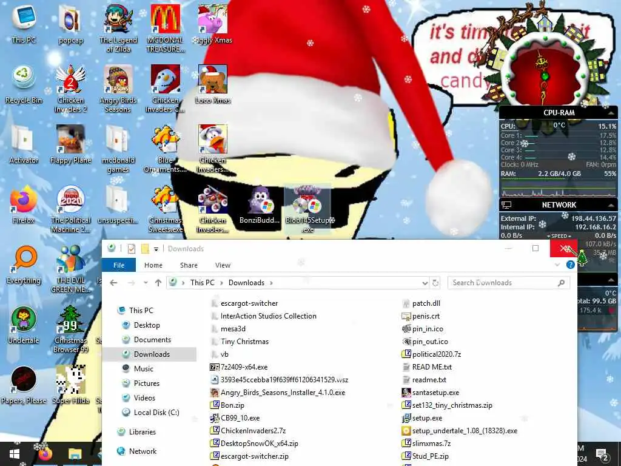Switch to the Share ribbon tab
The width and height of the screenshot is (621, 466).
189,265
